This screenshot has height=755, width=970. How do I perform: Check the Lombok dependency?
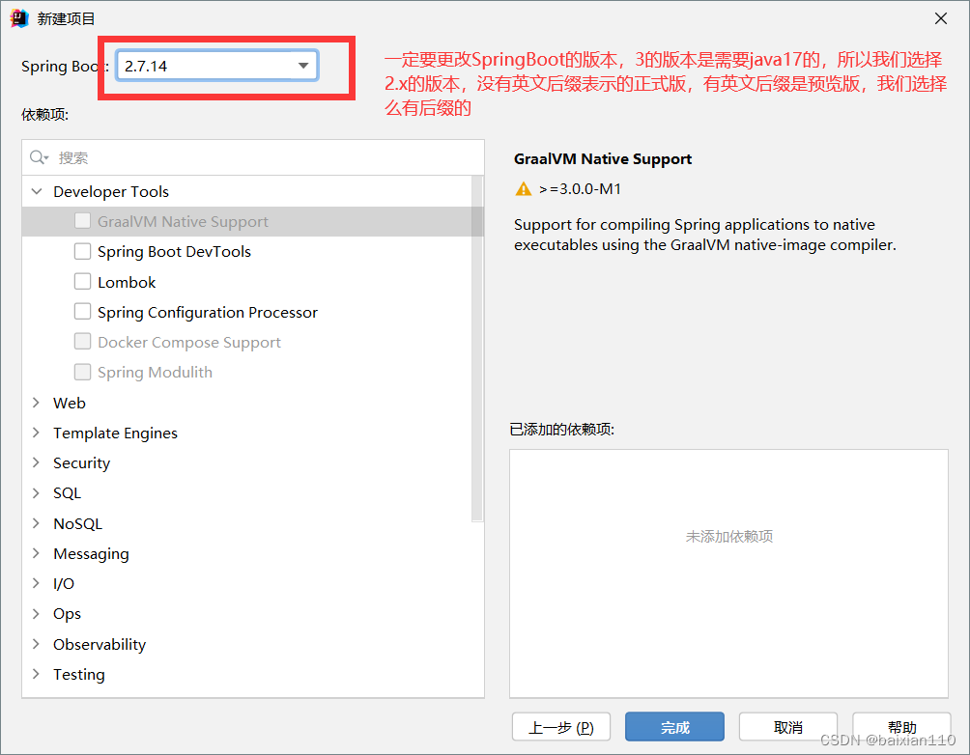tap(82, 281)
